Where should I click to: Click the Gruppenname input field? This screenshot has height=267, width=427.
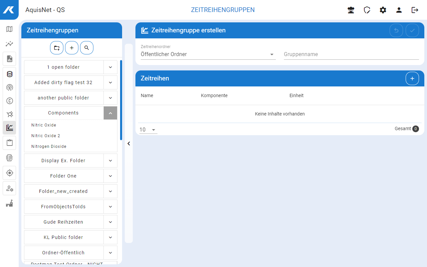click(351, 54)
